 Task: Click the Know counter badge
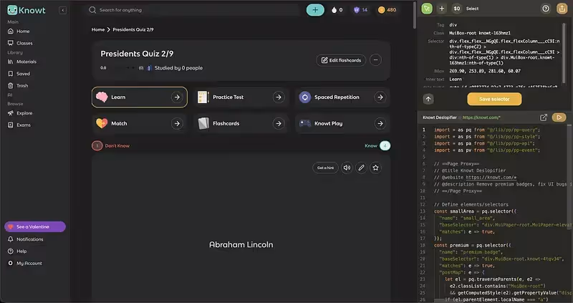[x=385, y=146]
